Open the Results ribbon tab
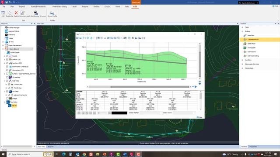The width and height of the screenshot is (280, 157). pos(96,7)
